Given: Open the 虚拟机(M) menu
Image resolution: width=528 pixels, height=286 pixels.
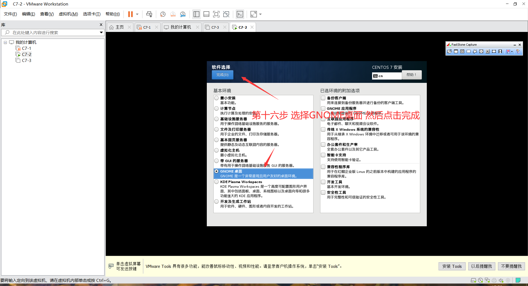Looking at the screenshot, I should pos(68,14).
